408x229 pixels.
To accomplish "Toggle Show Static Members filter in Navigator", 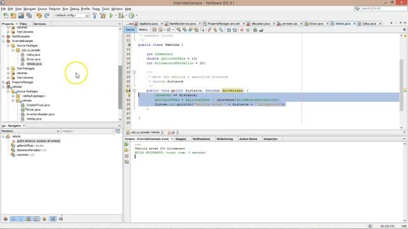I will [21, 219].
